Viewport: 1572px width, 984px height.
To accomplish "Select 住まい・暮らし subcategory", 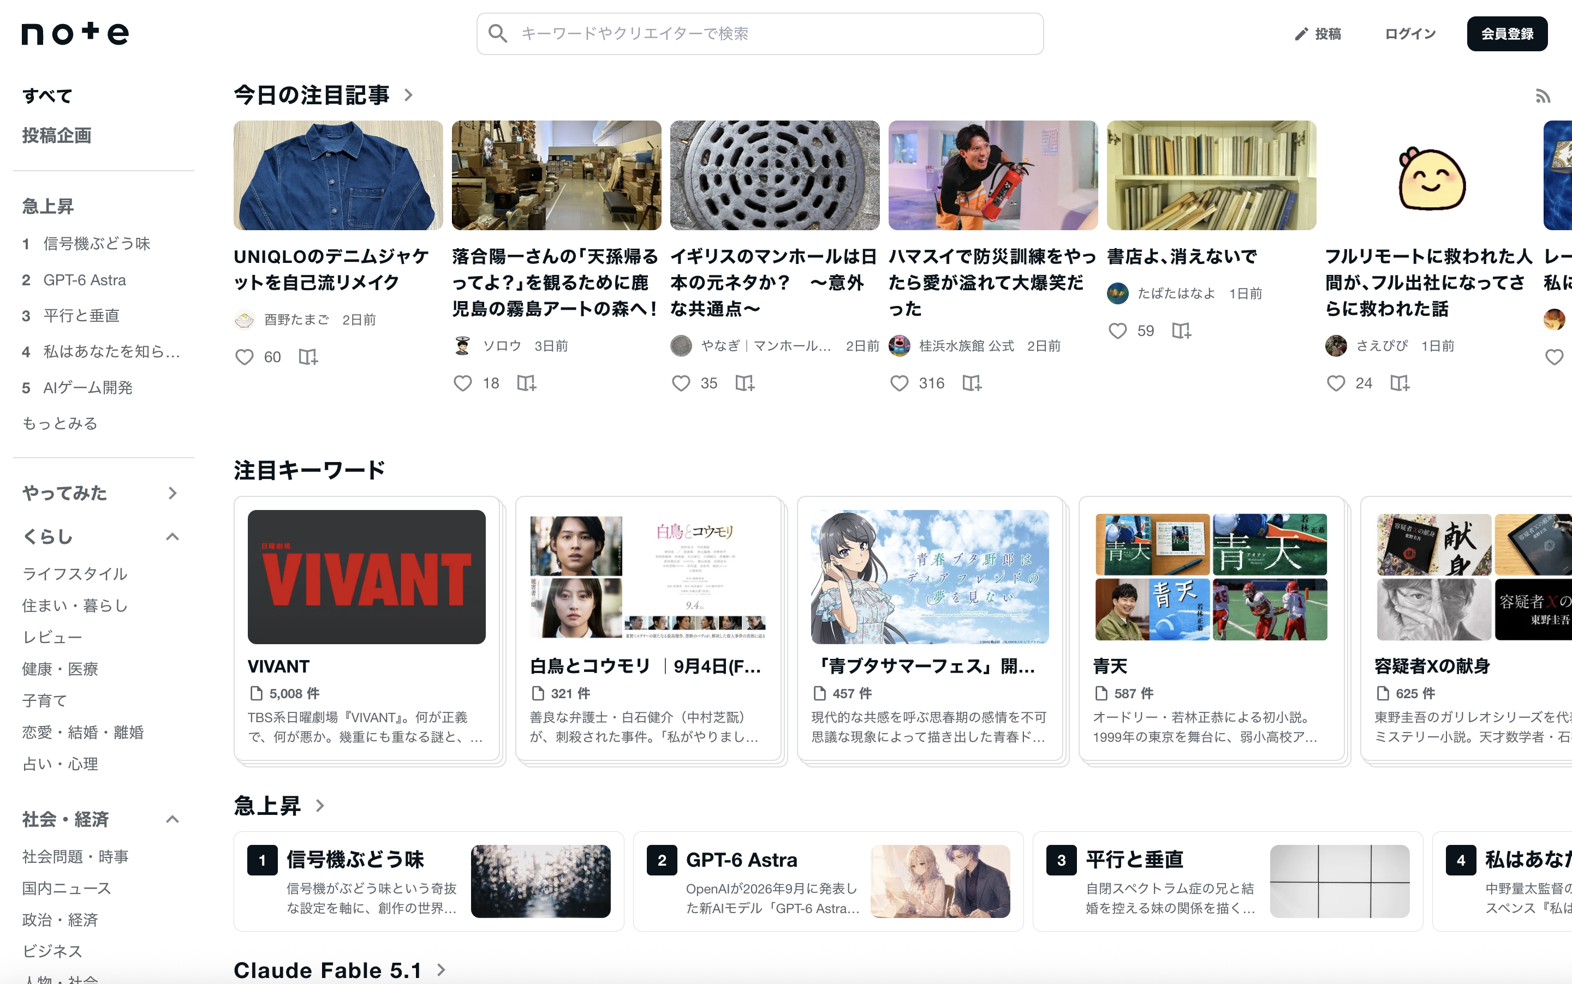I will tap(75, 605).
